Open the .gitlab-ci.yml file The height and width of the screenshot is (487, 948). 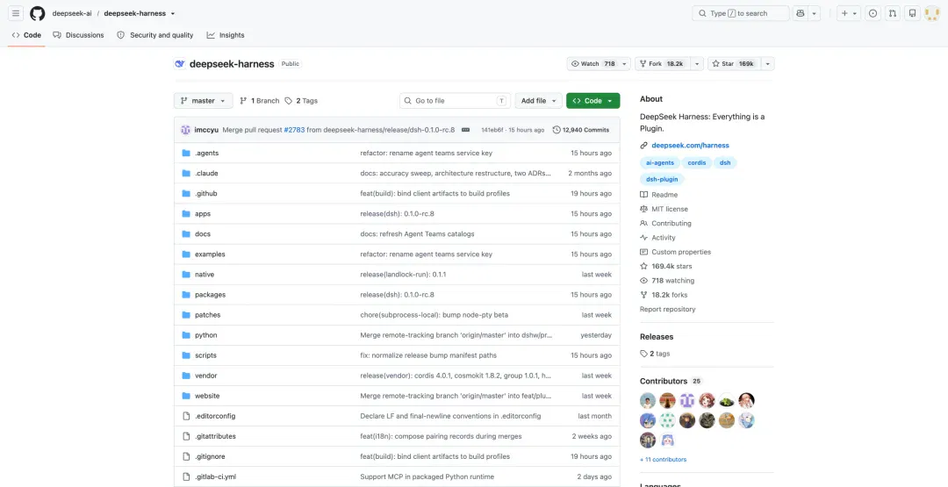215,476
